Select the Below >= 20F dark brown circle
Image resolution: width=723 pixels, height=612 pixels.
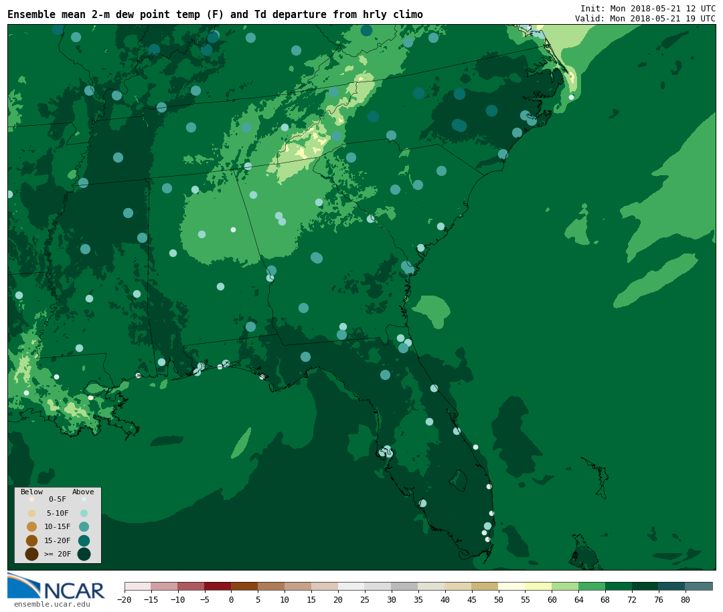(32, 554)
